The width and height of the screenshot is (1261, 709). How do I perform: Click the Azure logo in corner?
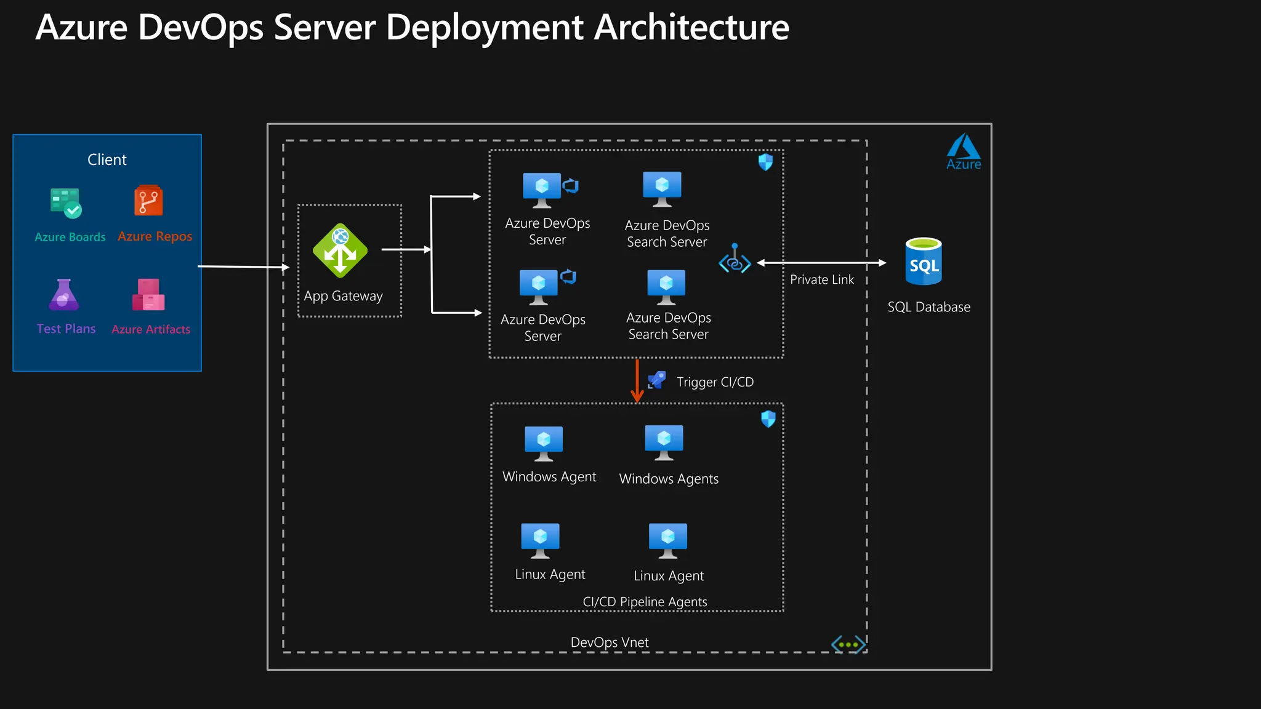pos(964,151)
